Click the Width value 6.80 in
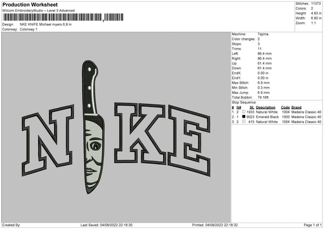 (316, 18)
